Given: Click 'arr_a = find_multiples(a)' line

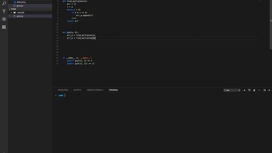Looking at the screenshot, I should click(81, 35).
